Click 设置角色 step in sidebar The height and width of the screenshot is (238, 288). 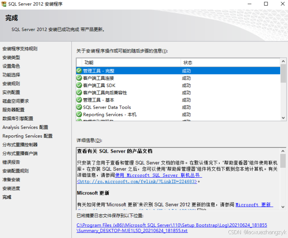click(11, 66)
